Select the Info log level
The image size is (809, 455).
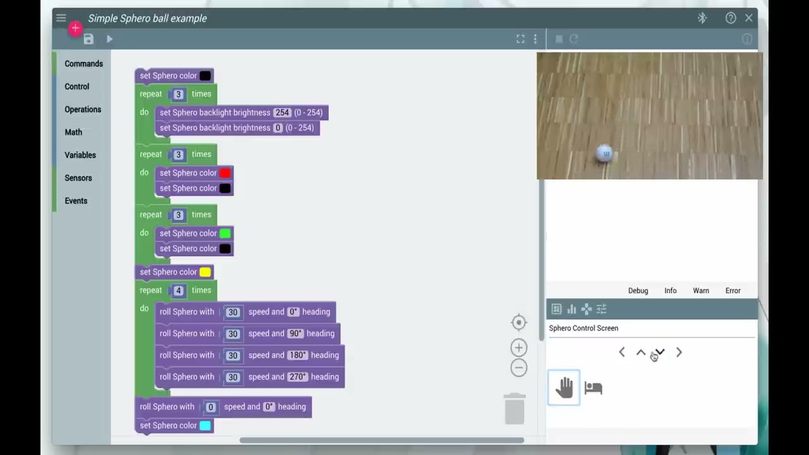671,291
